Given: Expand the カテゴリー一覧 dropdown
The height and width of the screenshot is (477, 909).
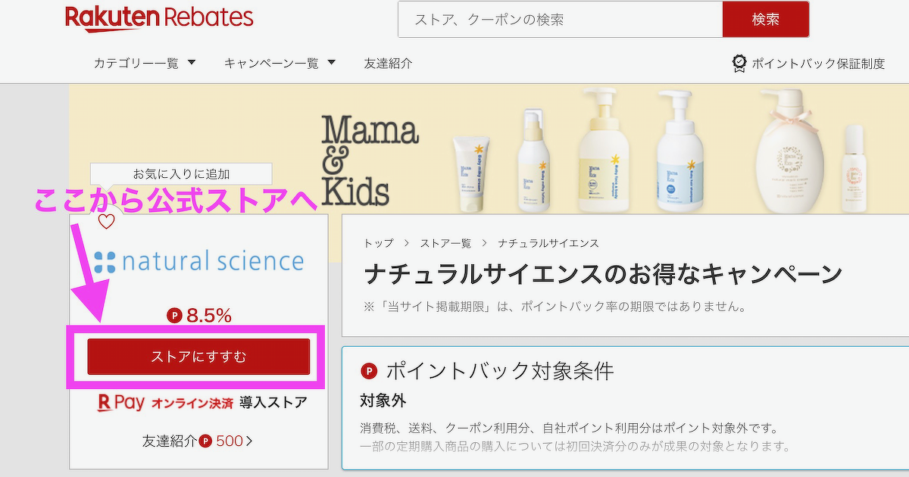Looking at the screenshot, I should [x=145, y=63].
